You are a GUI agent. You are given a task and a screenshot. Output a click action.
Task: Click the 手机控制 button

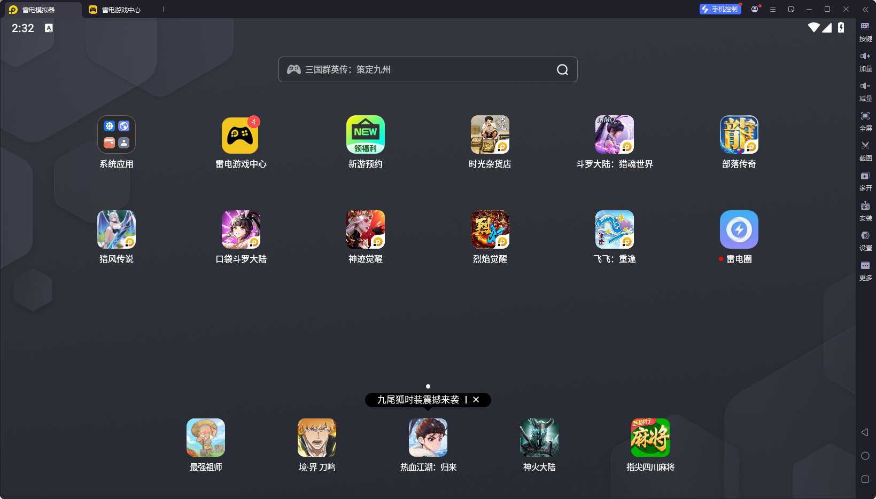(x=720, y=9)
